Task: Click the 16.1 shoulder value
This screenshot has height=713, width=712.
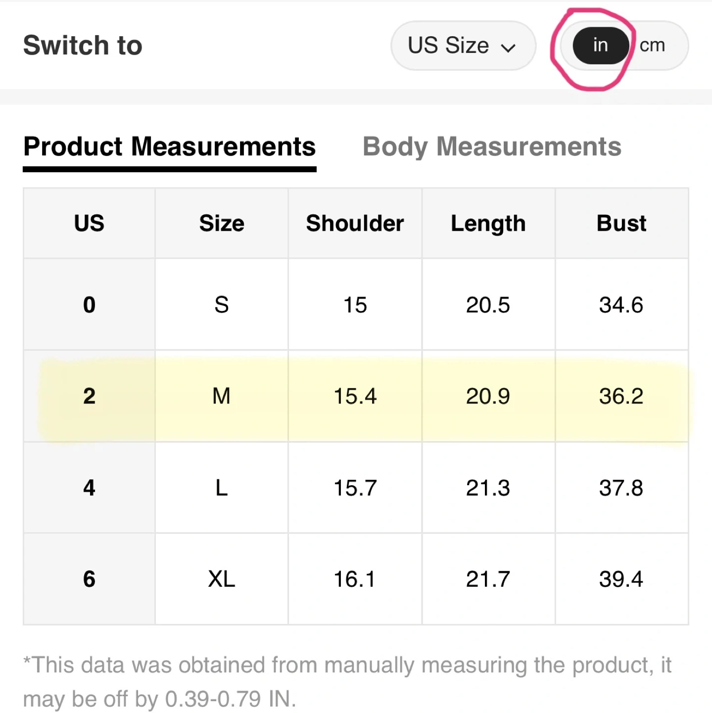Action: (x=355, y=579)
